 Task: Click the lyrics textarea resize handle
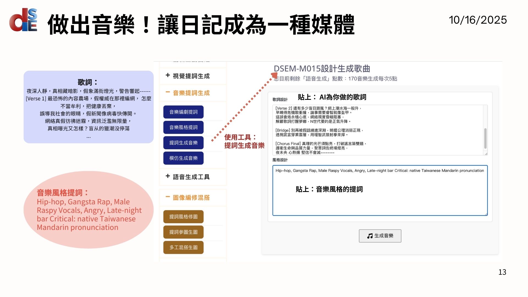point(486,154)
